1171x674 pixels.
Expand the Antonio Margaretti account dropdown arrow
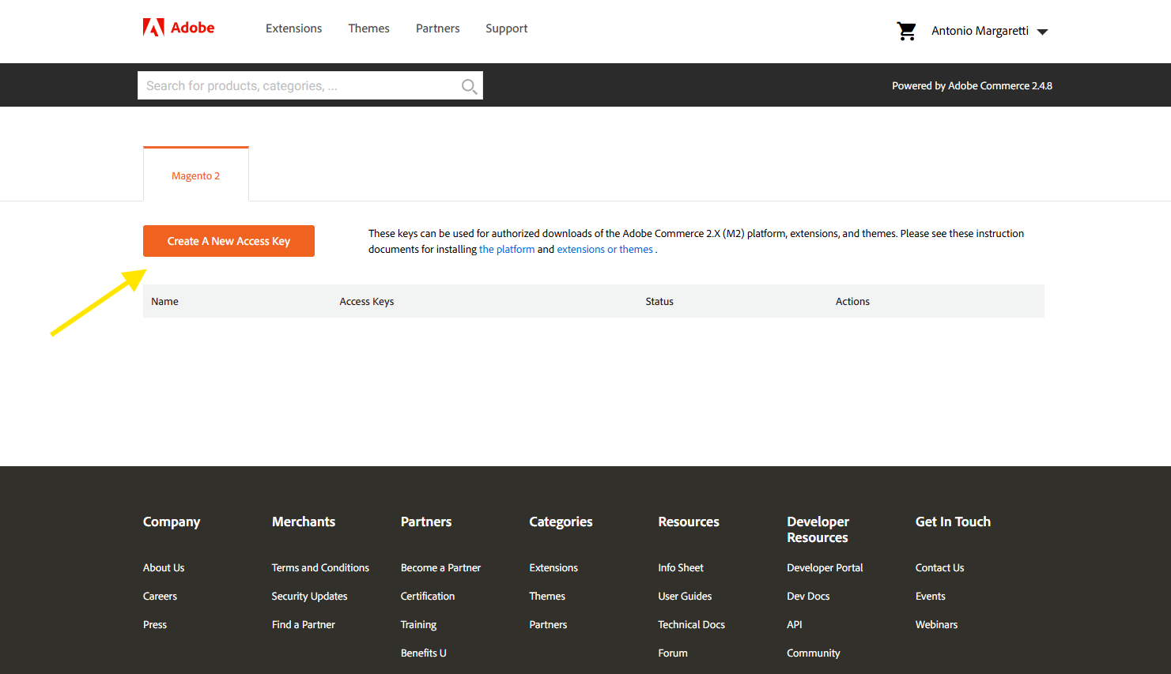1042,32
